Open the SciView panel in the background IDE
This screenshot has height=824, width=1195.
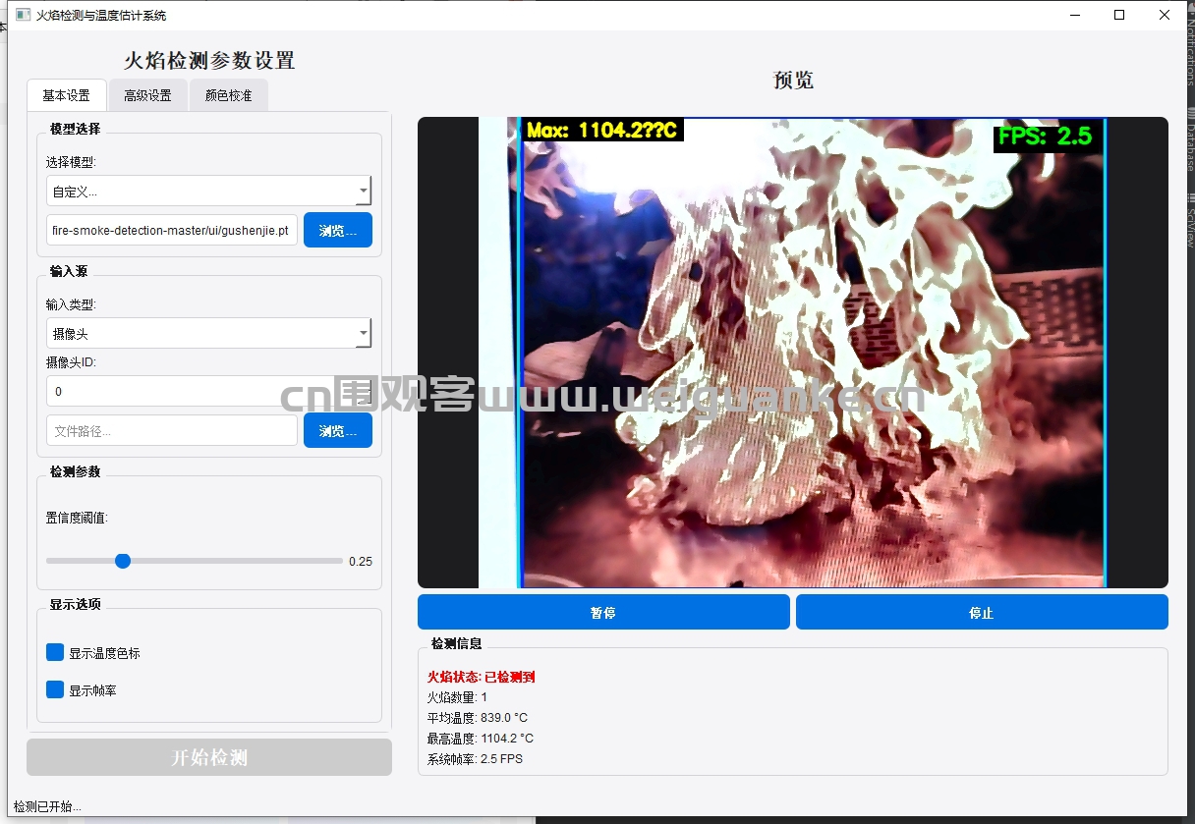point(1190,221)
